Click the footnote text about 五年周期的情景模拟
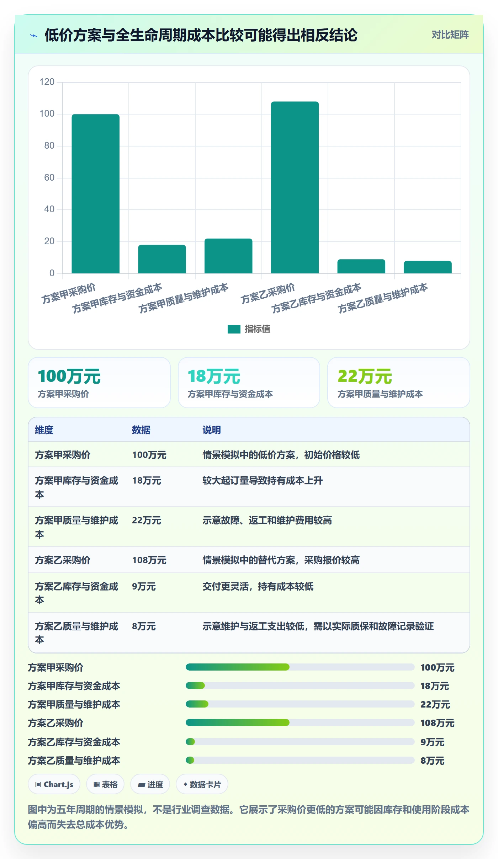Image resolution: width=498 pixels, height=859 pixels. click(x=249, y=817)
